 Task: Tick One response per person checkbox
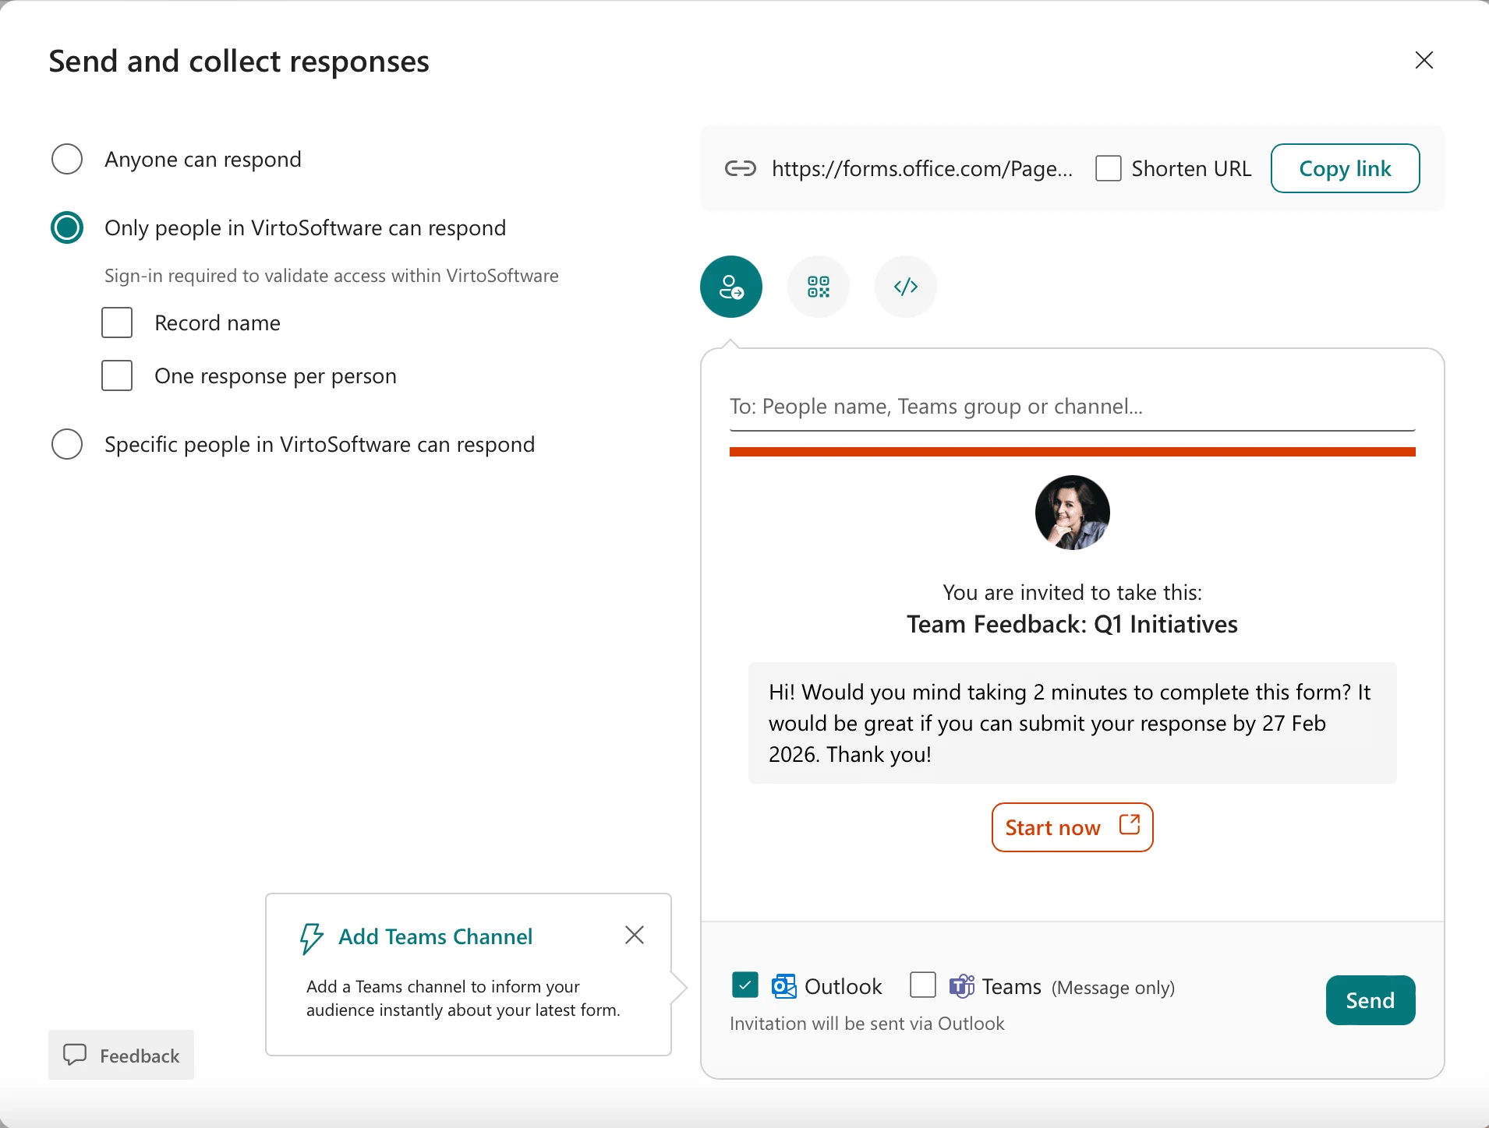click(x=117, y=375)
